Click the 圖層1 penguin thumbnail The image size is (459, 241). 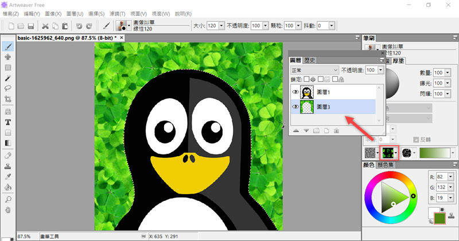pyautogui.click(x=307, y=92)
